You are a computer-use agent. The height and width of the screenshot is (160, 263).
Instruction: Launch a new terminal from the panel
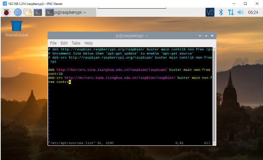tap(38, 12)
